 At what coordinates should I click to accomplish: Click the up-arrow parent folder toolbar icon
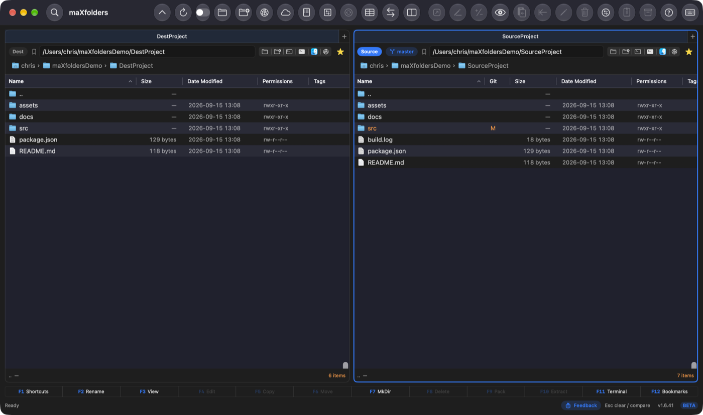pyautogui.click(x=162, y=13)
